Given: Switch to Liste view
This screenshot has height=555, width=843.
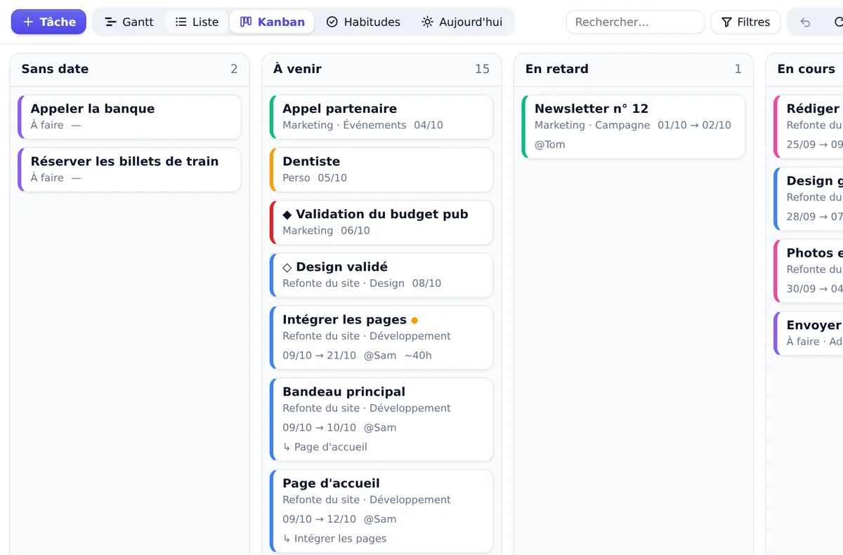Looking at the screenshot, I should click(197, 22).
